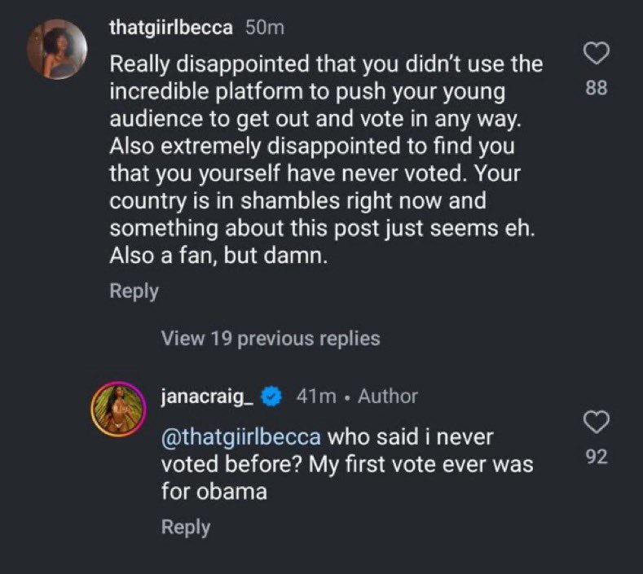Click the Author label
Screen dimensions: 643x574
click(388, 397)
